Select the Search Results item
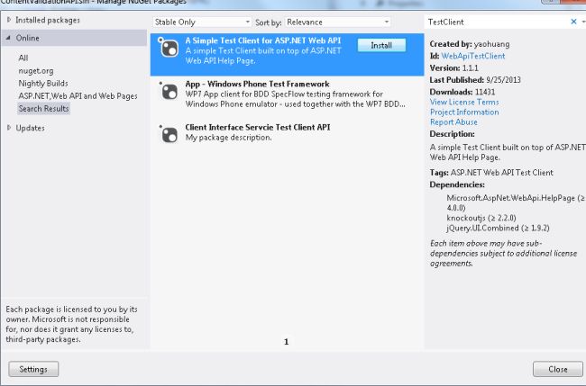586x386 pixels. (x=44, y=109)
